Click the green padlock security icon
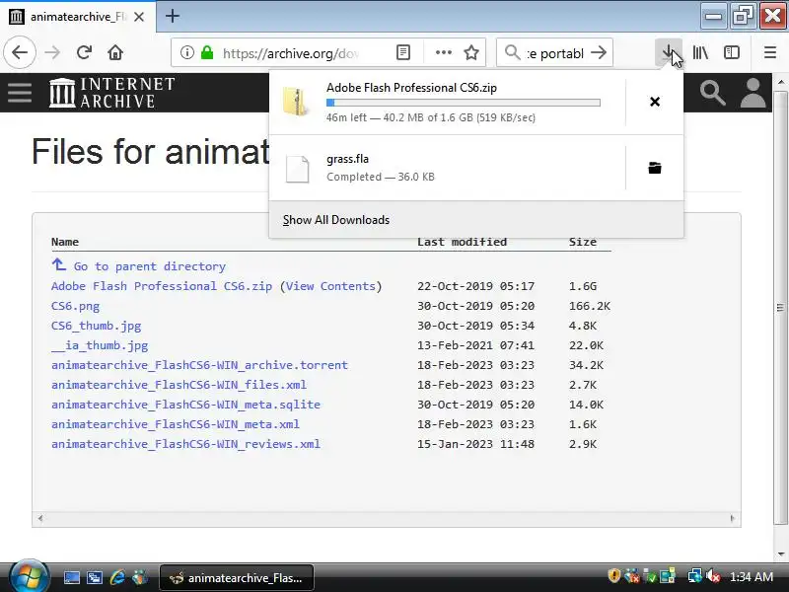The height and width of the screenshot is (592, 789). click(x=207, y=52)
